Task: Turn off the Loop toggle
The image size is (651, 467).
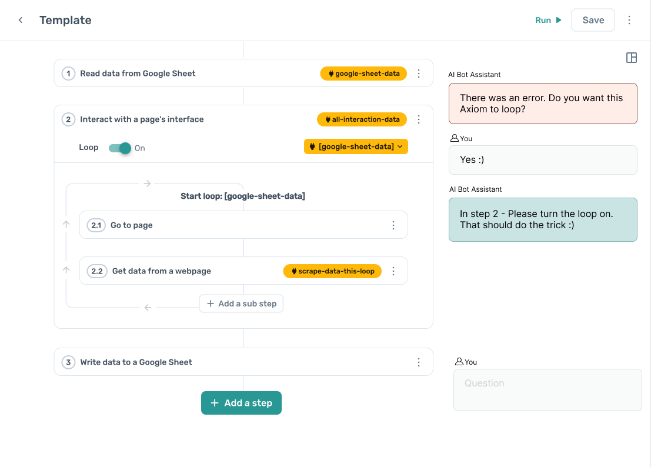Action: (x=120, y=148)
